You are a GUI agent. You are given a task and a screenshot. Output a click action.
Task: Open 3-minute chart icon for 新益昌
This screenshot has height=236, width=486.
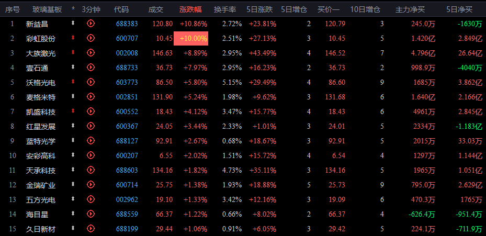(91, 23)
